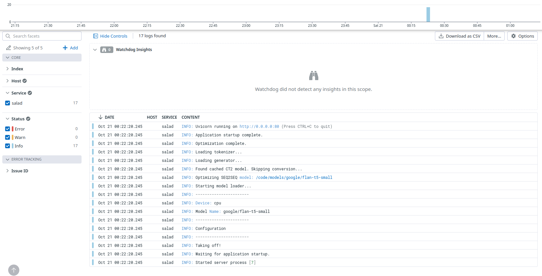542x276 pixels.
Task: Uncheck the salad service checkbox
Action: (8, 103)
